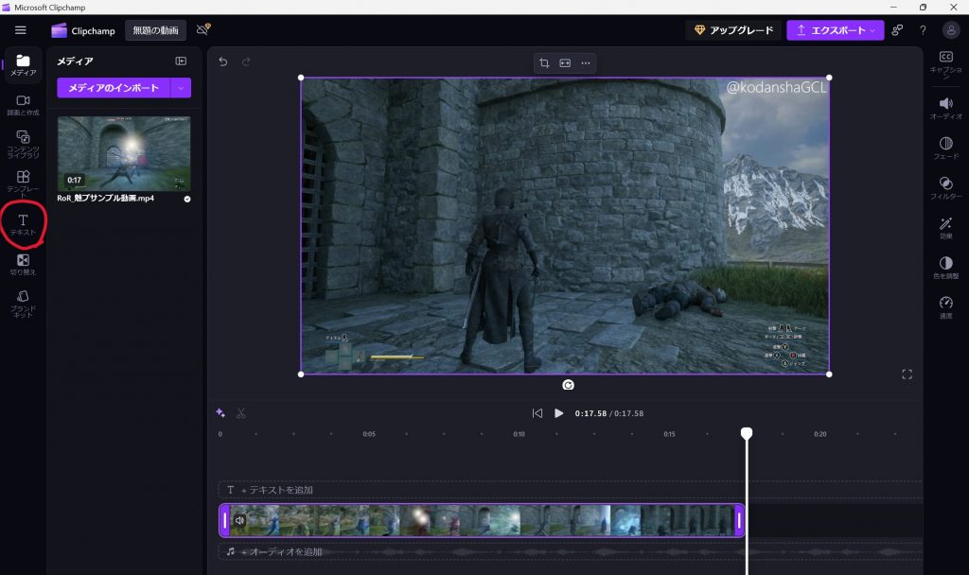
Task: Play the video preview
Action: [x=558, y=413]
